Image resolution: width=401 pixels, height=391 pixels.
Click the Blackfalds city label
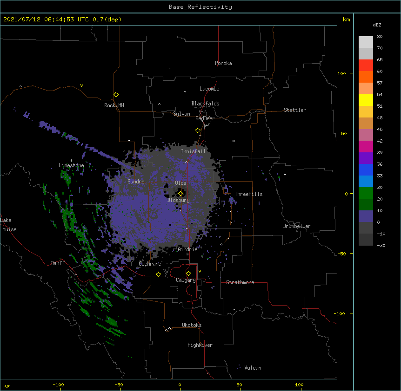(x=205, y=104)
